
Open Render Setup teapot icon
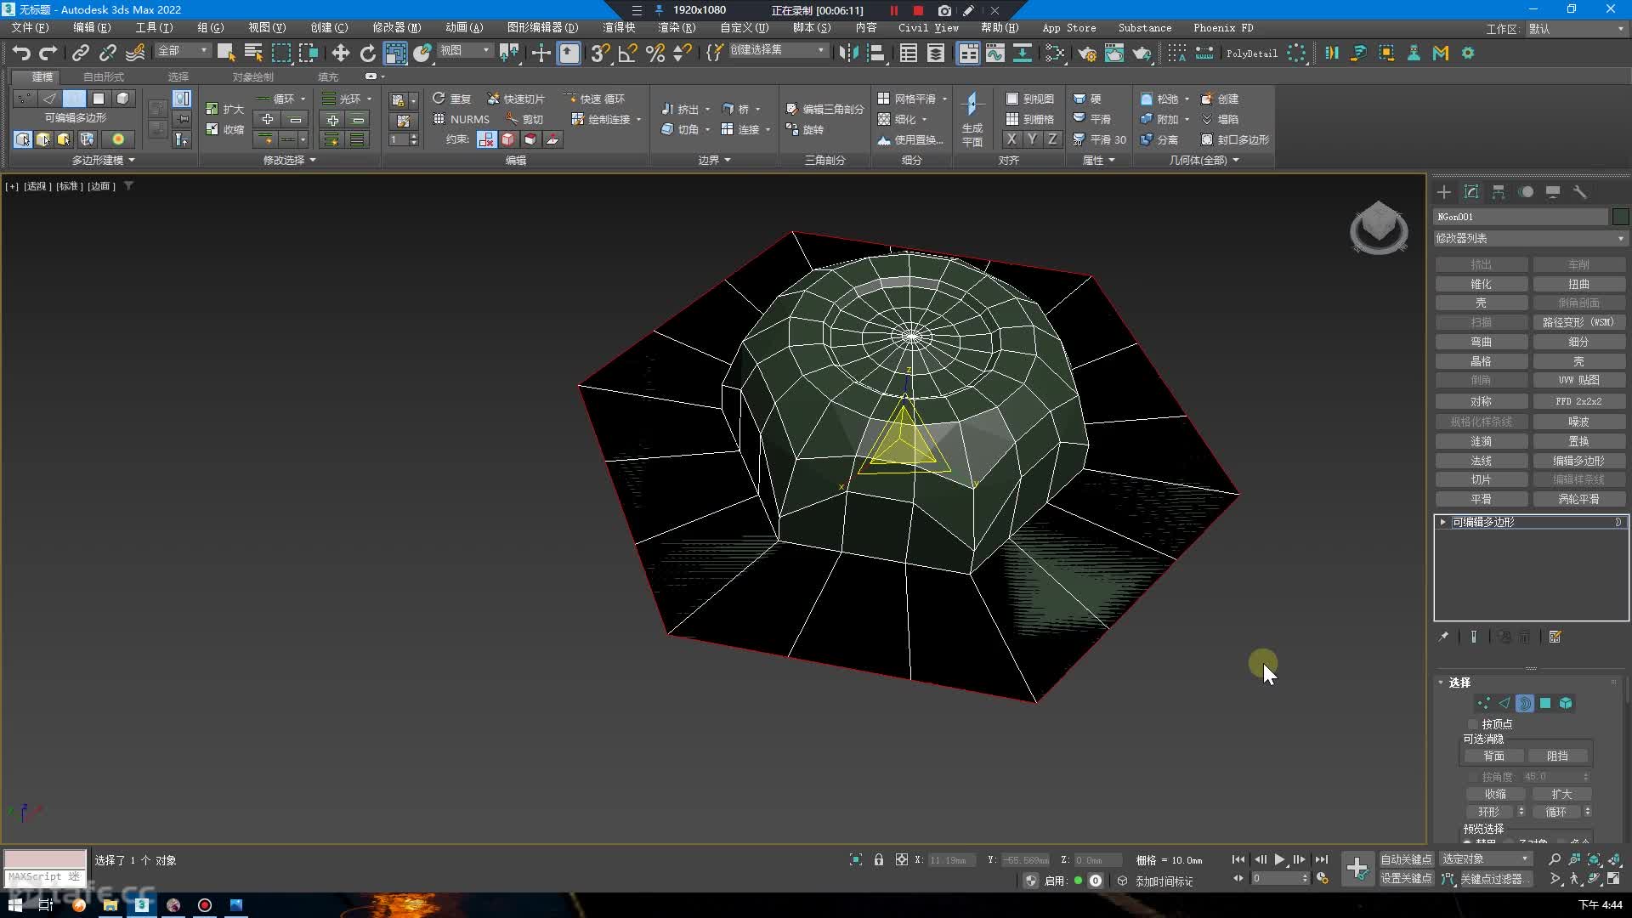coord(1086,53)
